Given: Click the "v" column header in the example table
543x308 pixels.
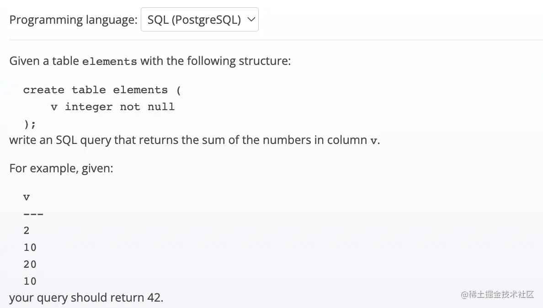Looking at the screenshot, I should click(27, 197).
